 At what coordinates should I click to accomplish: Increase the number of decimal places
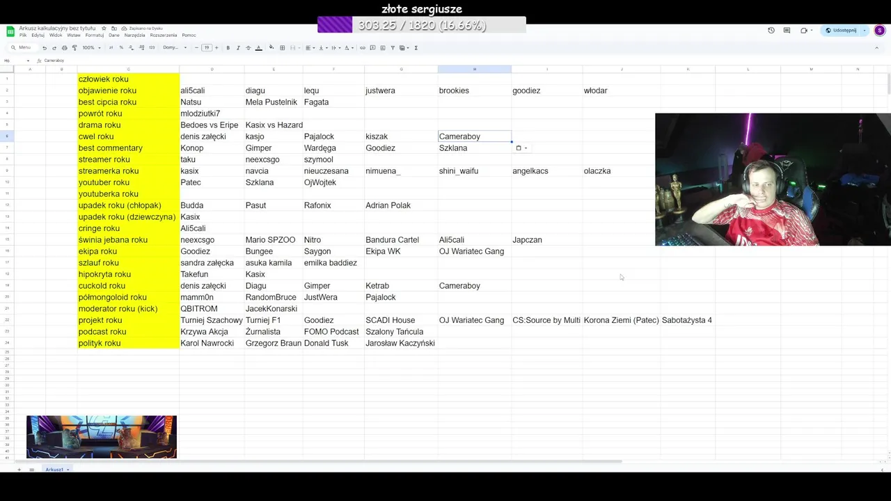[141, 48]
